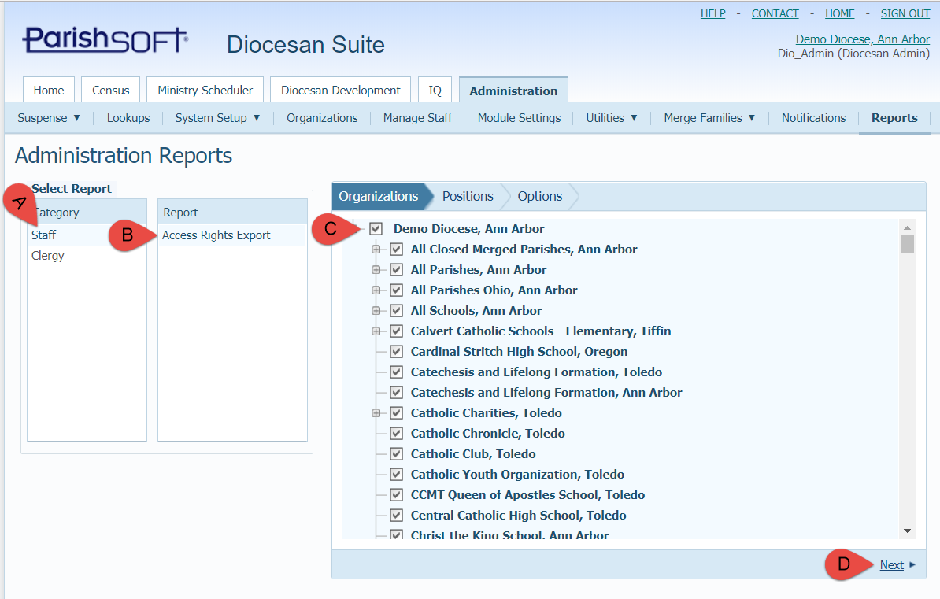Toggle All Closed Merged Parishes checkbox

click(x=396, y=249)
